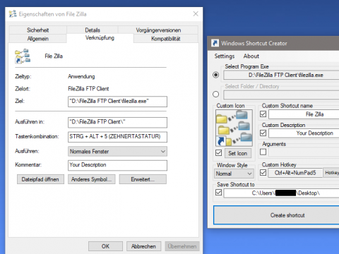Click the save path Desktop field
This screenshot has width=339, height=254.
pyautogui.click(x=281, y=193)
